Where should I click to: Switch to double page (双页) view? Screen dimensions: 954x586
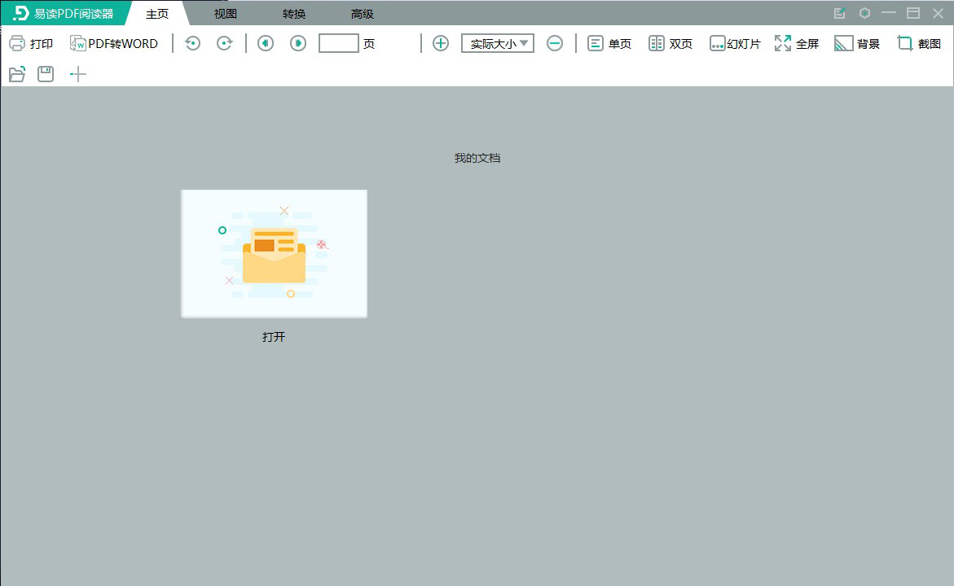pos(670,43)
